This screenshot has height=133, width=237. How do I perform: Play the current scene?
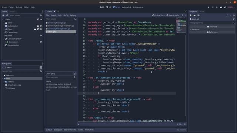(x=221, y=7)
